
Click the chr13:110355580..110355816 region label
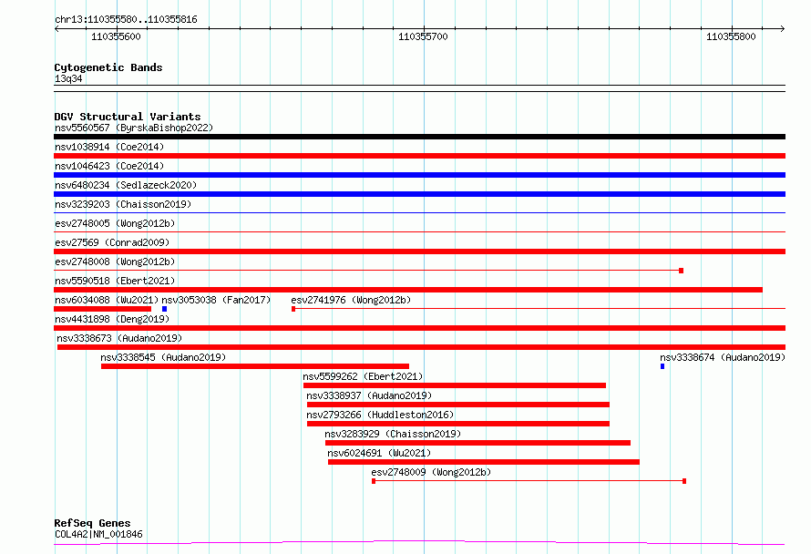pos(126,20)
